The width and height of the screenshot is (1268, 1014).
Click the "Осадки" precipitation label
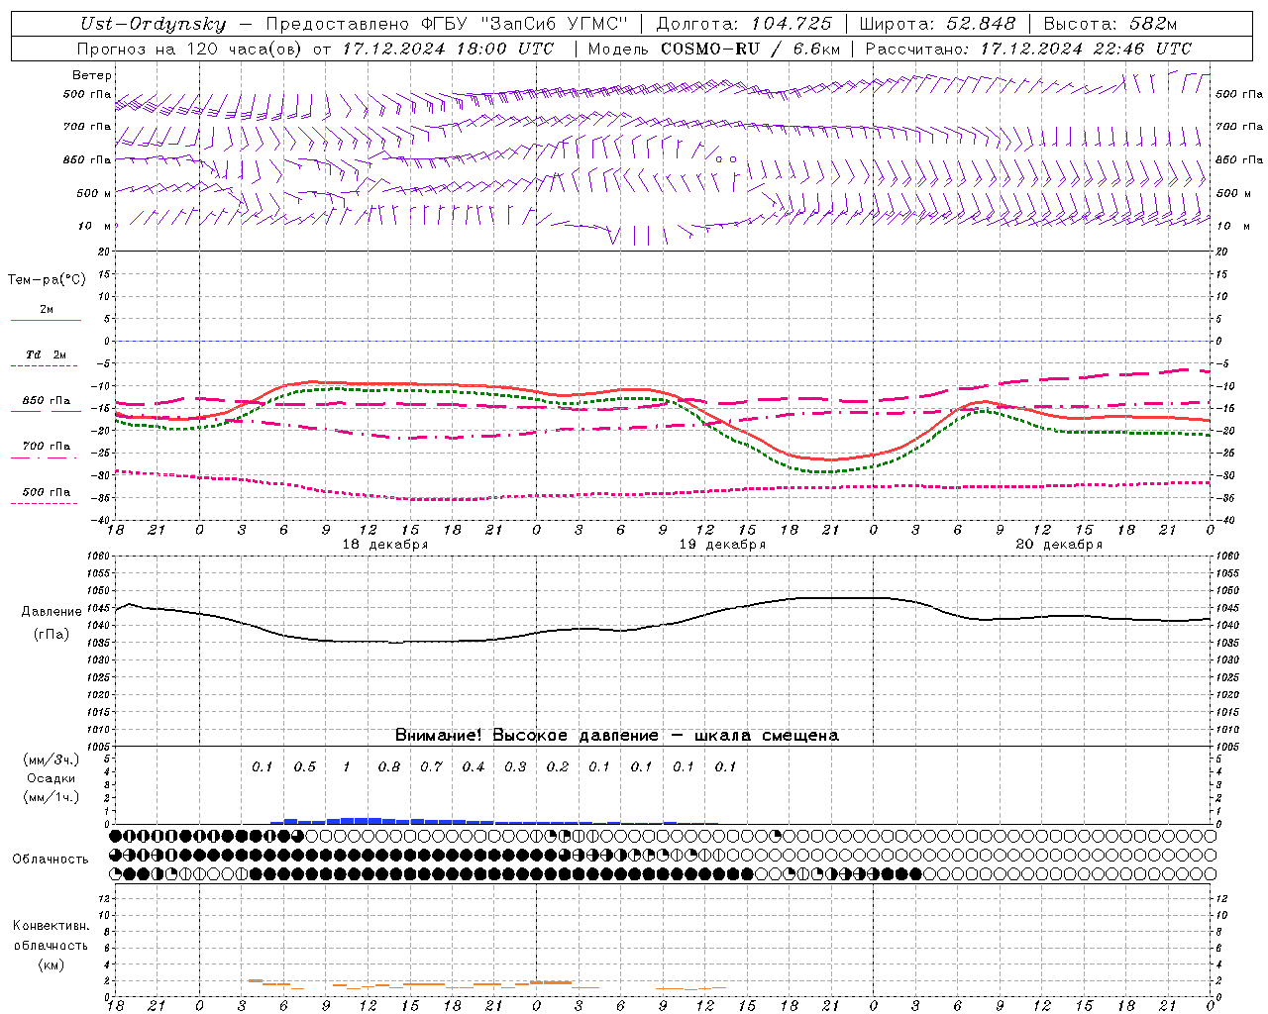(51, 778)
